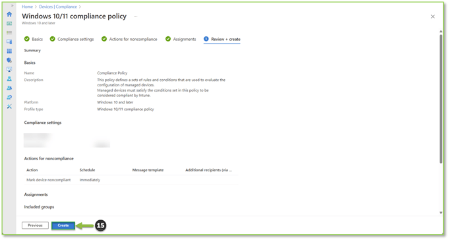Image resolution: width=449 pixels, height=240 pixels.
Task: Switch to Compliance settings step
Action: pyautogui.click(x=72, y=39)
